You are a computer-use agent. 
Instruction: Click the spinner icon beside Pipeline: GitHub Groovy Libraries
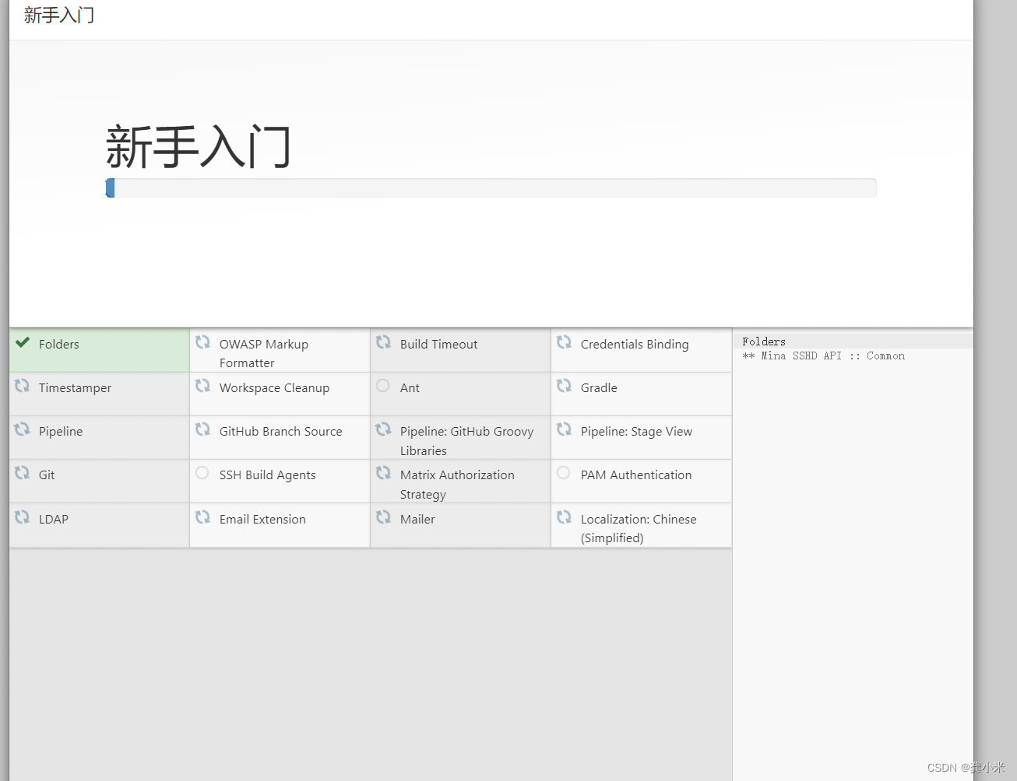click(383, 429)
